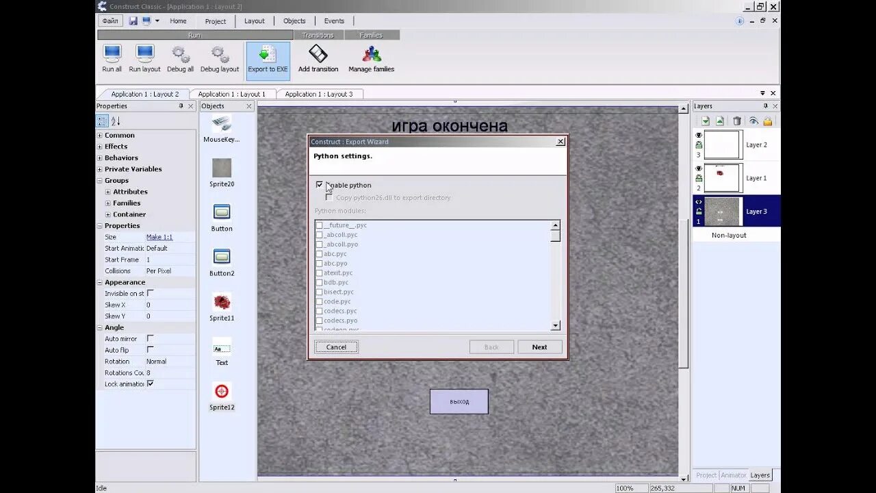Open the Файл menu
This screenshot has height=493, width=876.
[x=110, y=21]
